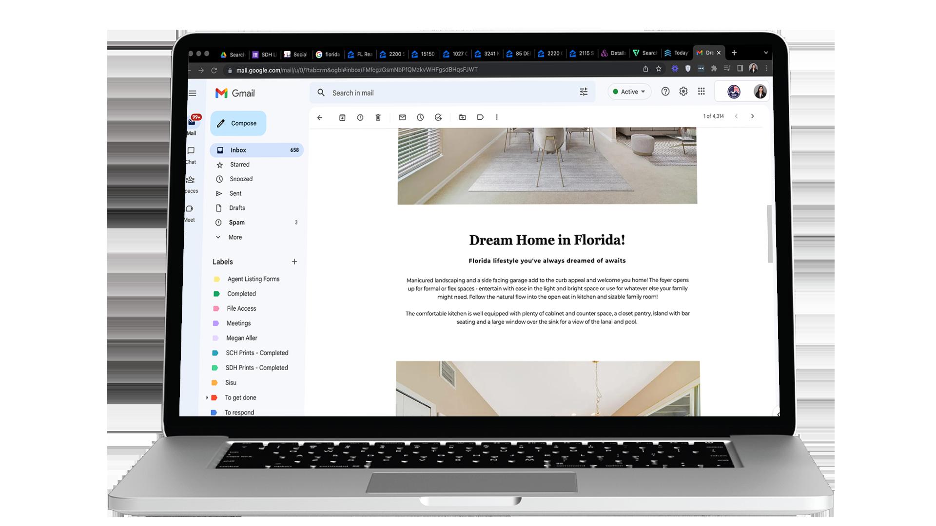Viewport: 936px width, 526px height.
Task: Open search filter options
Action: (x=584, y=92)
